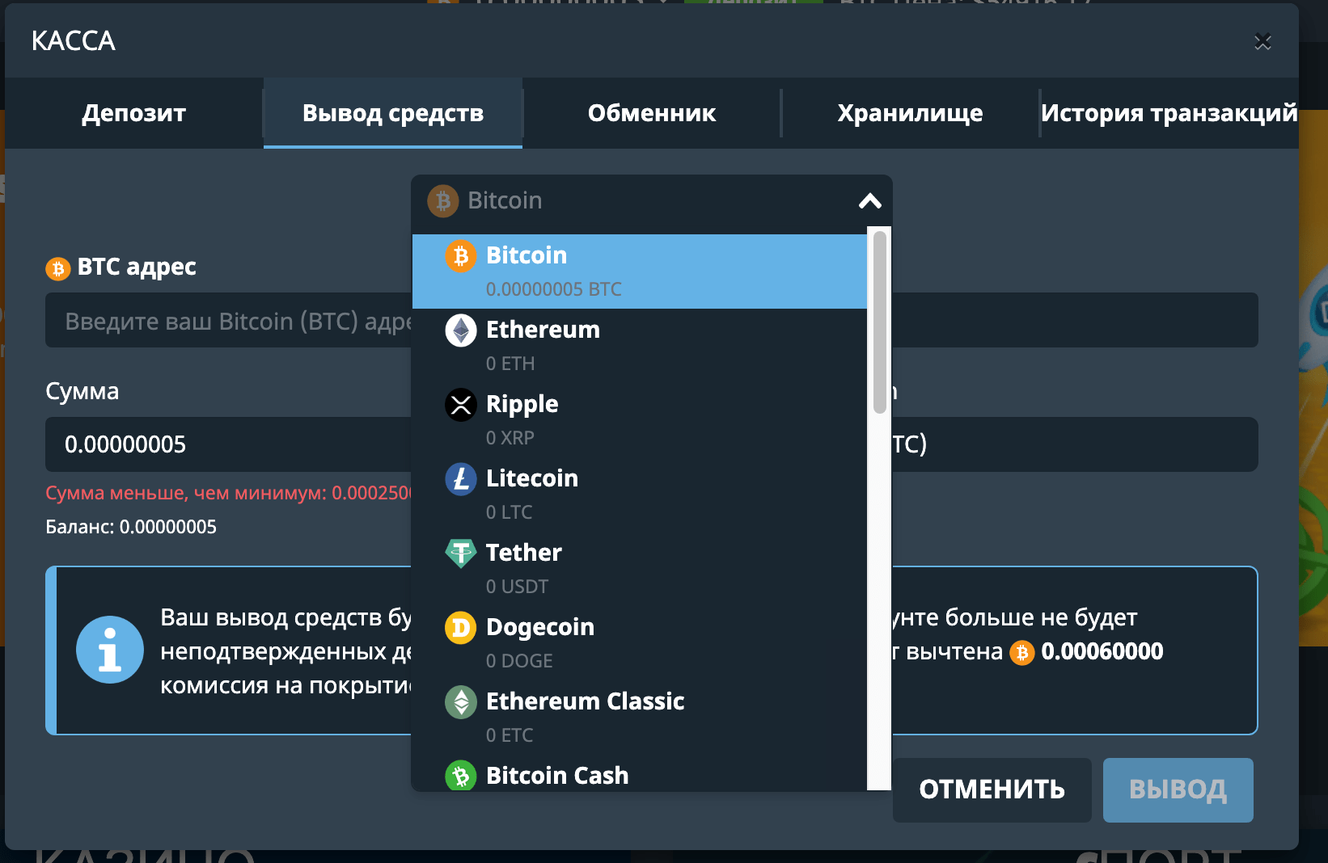Image resolution: width=1328 pixels, height=863 pixels.
Task: Collapse the currency dropdown with chevron arrow
Action: point(870,200)
